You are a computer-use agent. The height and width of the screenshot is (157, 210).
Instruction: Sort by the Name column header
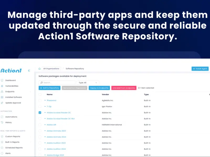tap(50, 94)
